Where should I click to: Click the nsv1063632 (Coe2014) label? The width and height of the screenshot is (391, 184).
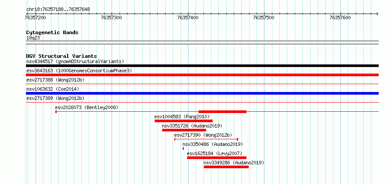[x=53, y=89]
